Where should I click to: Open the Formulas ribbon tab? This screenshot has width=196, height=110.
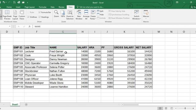43,7
